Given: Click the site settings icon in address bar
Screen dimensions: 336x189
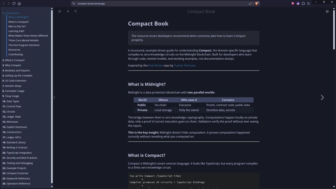Looking at the screenshot, I should point(74,4).
